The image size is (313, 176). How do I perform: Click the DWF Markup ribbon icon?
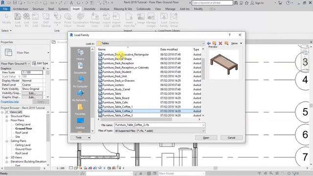click(46, 20)
